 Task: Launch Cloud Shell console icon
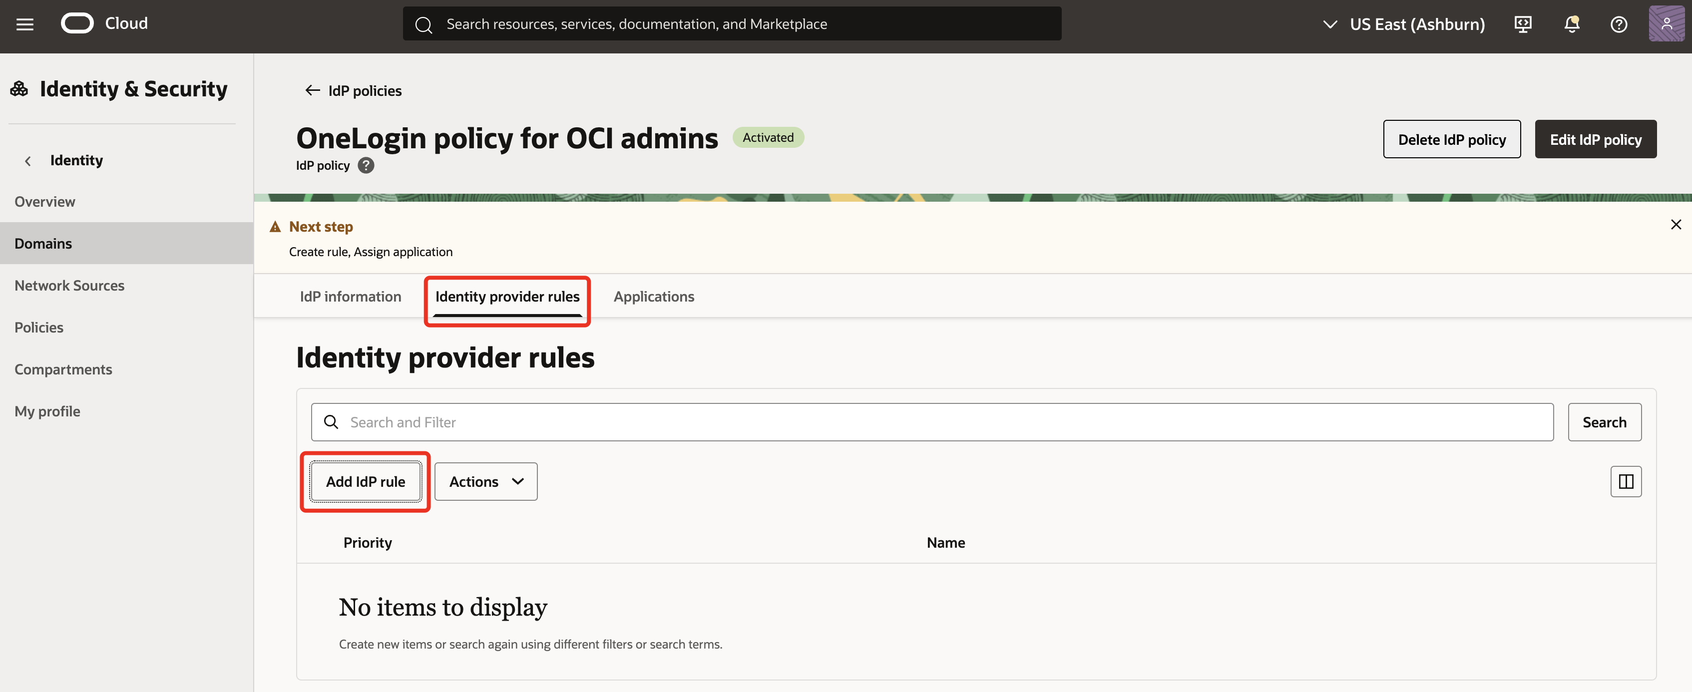click(x=1523, y=23)
